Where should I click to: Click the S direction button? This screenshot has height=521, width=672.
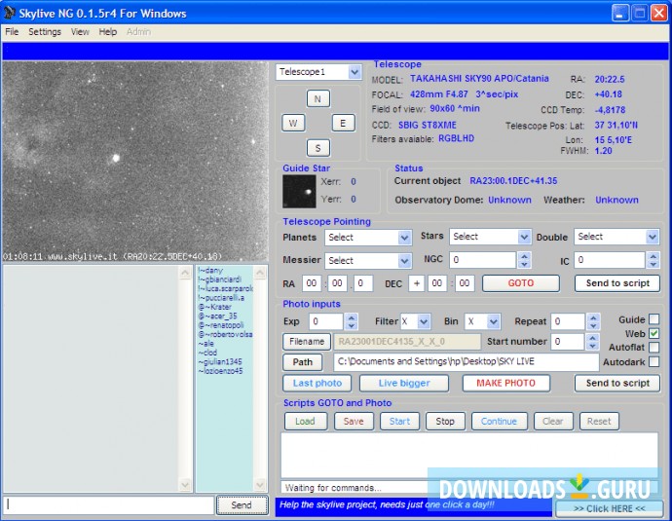[x=318, y=148]
